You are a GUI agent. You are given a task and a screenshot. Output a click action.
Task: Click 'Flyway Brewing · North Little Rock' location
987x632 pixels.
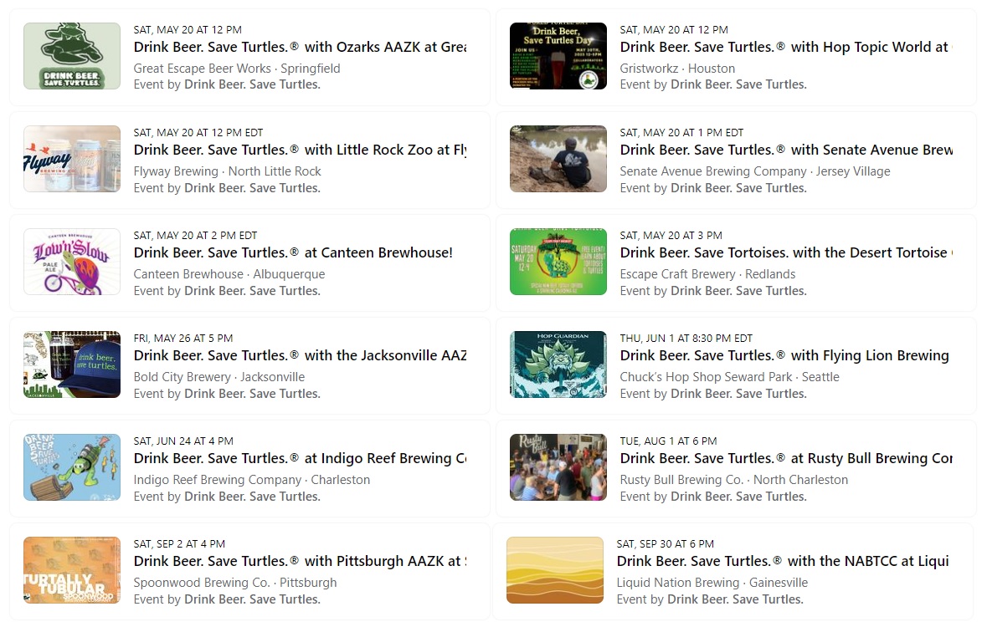[227, 171]
